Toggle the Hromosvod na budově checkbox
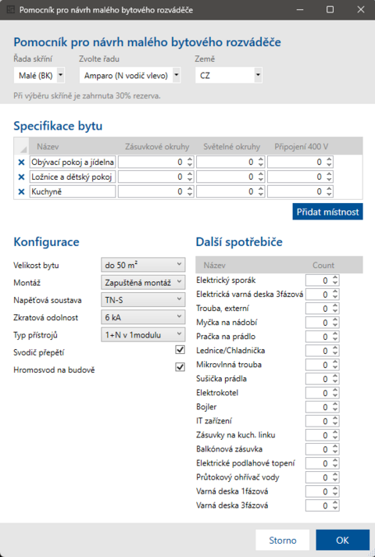 tap(180, 366)
